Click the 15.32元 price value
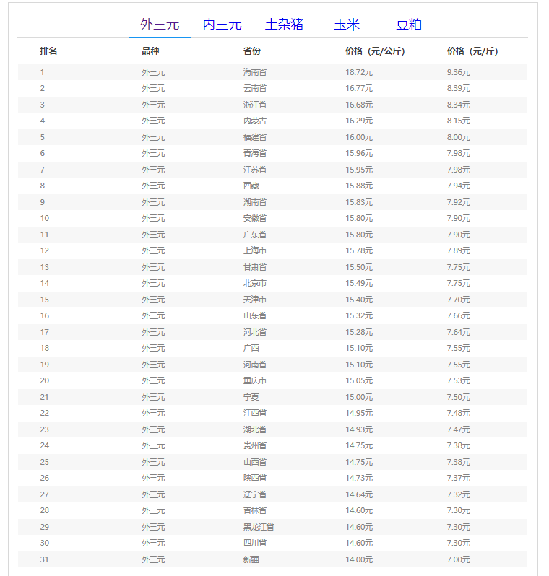This screenshot has height=576, width=549. point(359,315)
